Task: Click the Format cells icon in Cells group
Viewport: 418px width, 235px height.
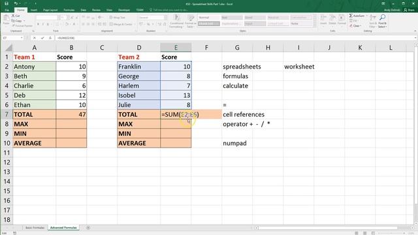Action: pyautogui.click(x=342, y=18)
